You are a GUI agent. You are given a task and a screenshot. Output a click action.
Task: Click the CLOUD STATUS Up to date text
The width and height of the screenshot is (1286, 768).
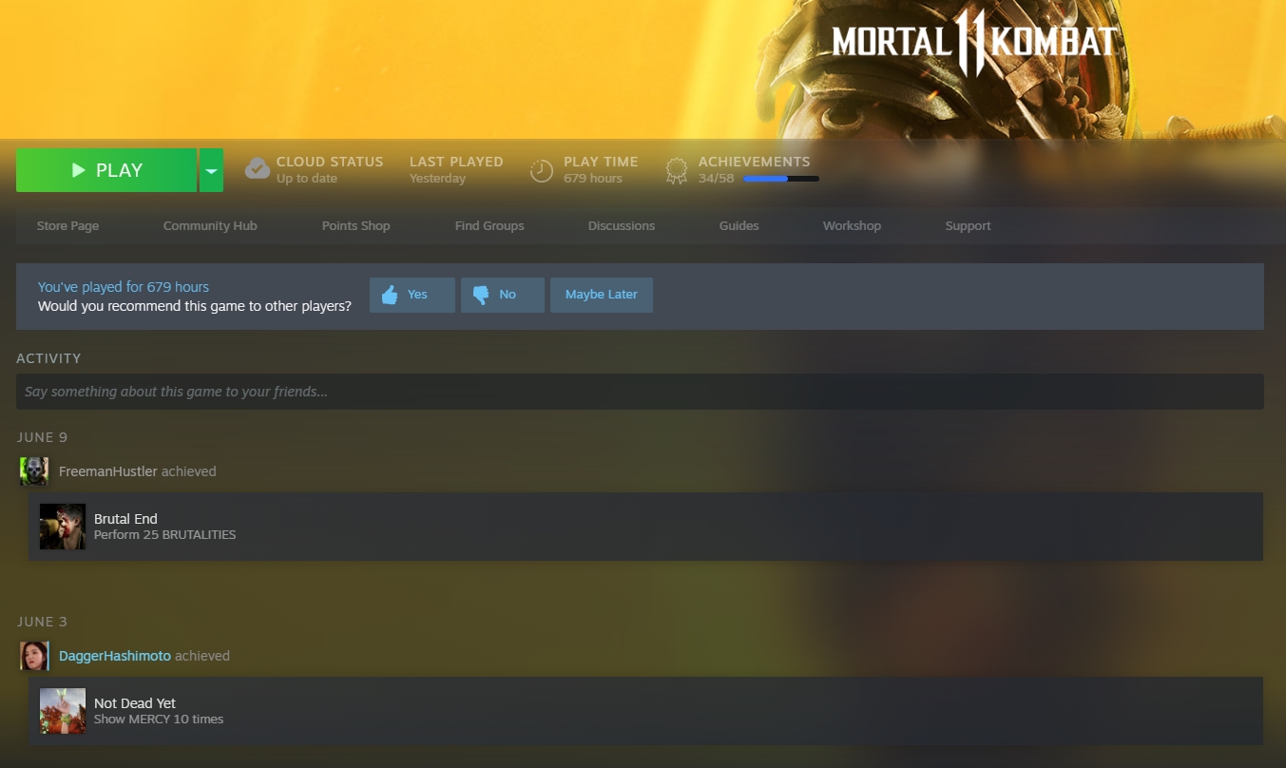pos(330,170)
